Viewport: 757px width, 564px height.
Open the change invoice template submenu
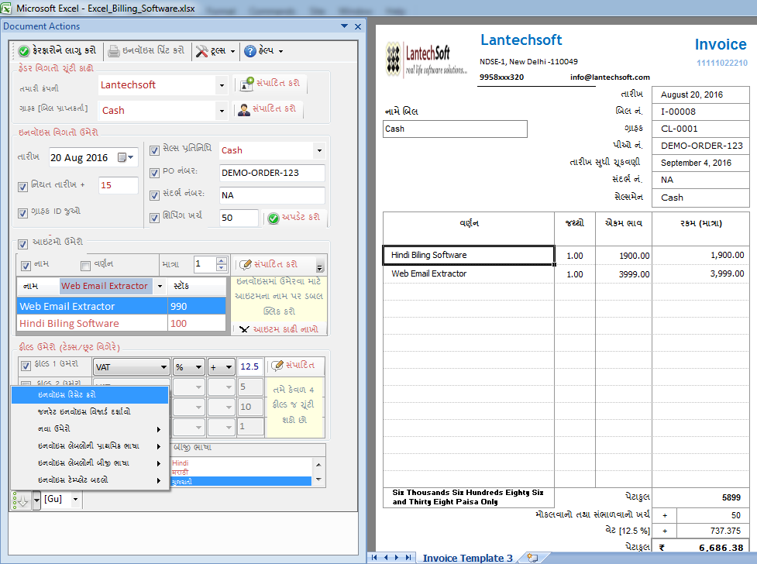click(91, 480)
